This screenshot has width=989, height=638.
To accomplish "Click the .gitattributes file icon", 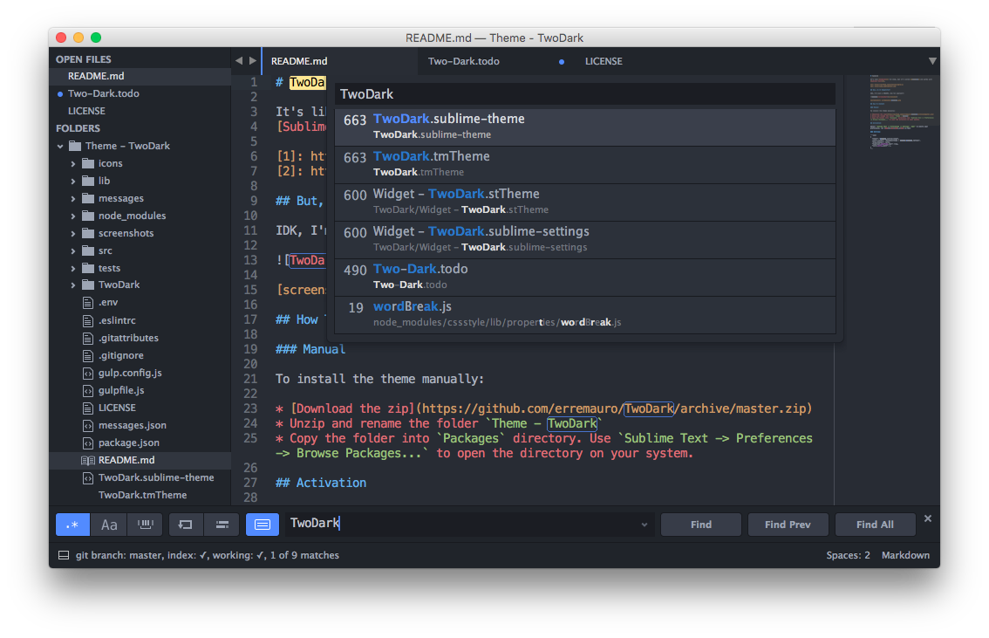I will pos(88,339).
